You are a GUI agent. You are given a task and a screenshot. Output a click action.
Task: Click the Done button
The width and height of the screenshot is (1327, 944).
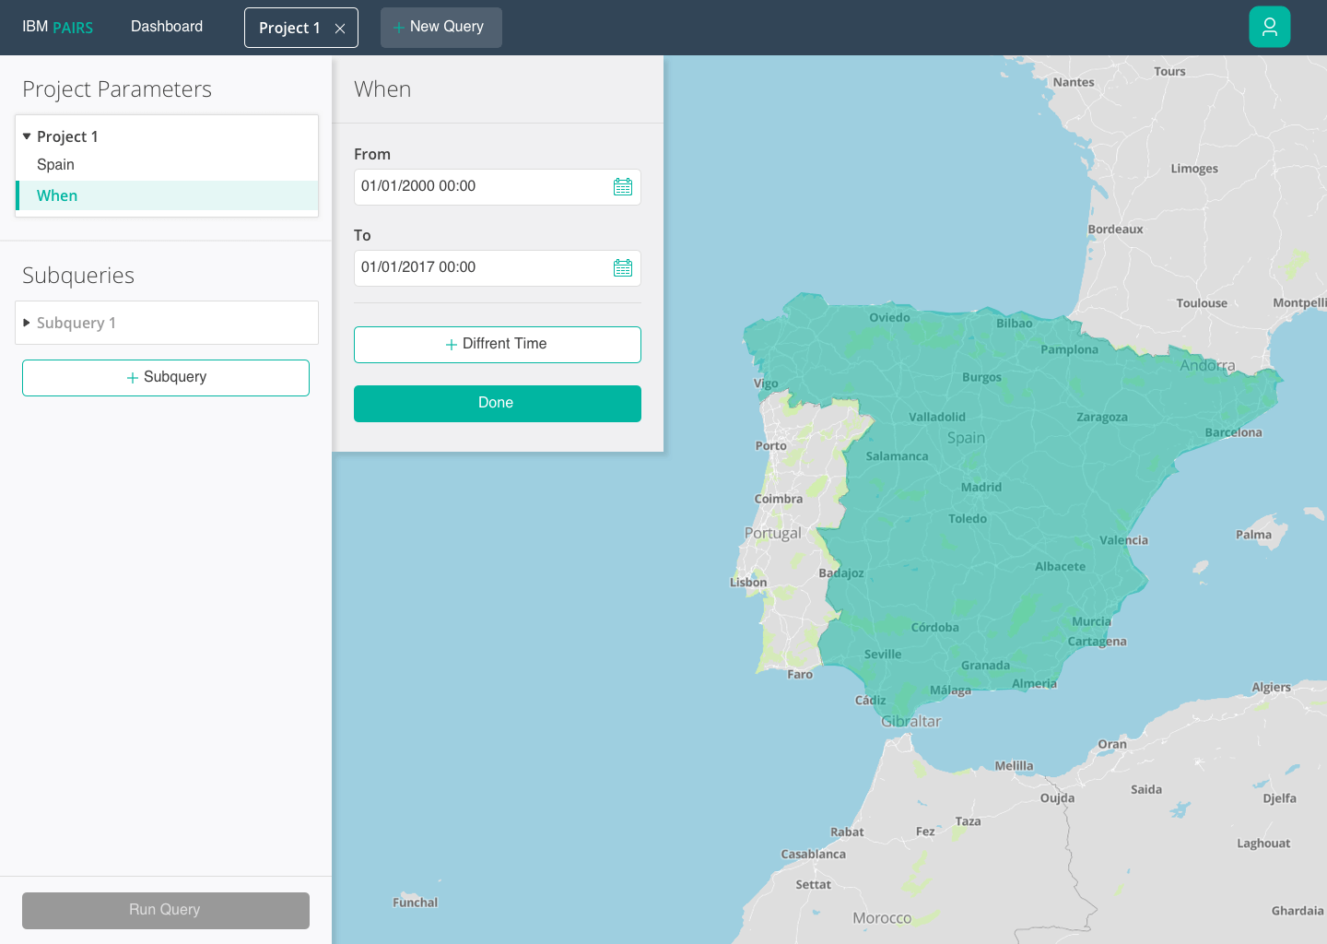point(497,403)
